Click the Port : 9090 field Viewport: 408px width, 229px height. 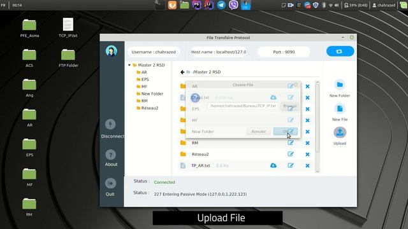pos(284,52)
